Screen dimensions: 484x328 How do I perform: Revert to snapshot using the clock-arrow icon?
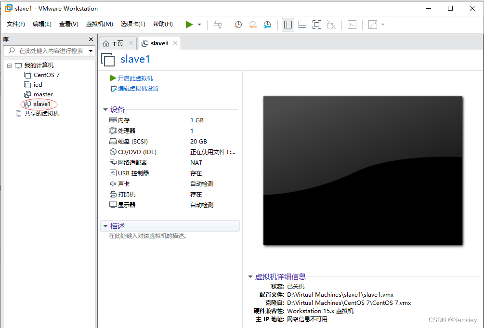coord(253,25)
